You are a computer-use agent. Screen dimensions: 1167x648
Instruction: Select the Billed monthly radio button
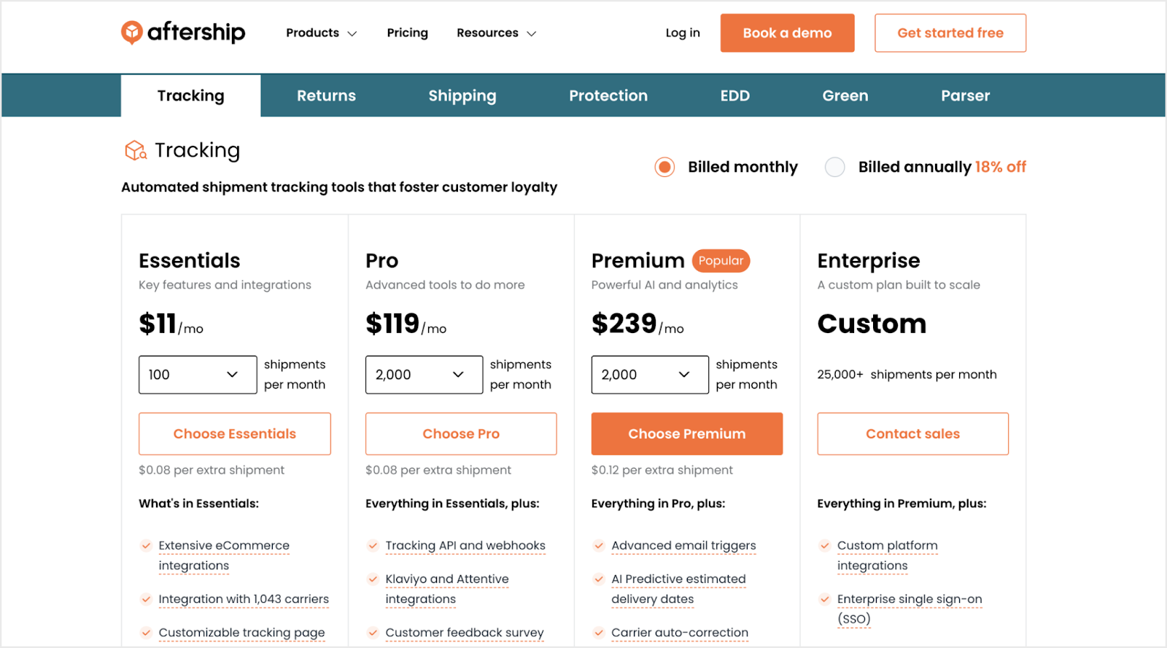point(664,167)
